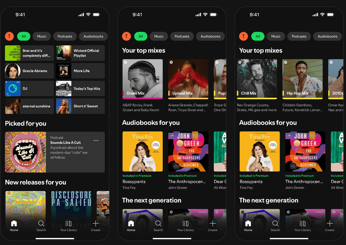Open three-dot menu on Sounds Like A Cult

pyautogui.click(x=96, y=141)
